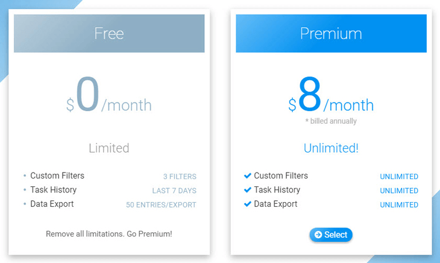Screen dimensions: 440x263
Task: Click the $0/month price
Action: pyautogui.click(x=109, y=95)
